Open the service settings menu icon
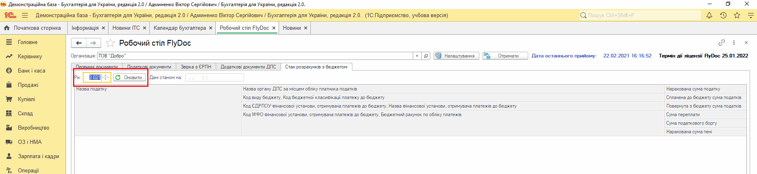 tap(750, 15)
